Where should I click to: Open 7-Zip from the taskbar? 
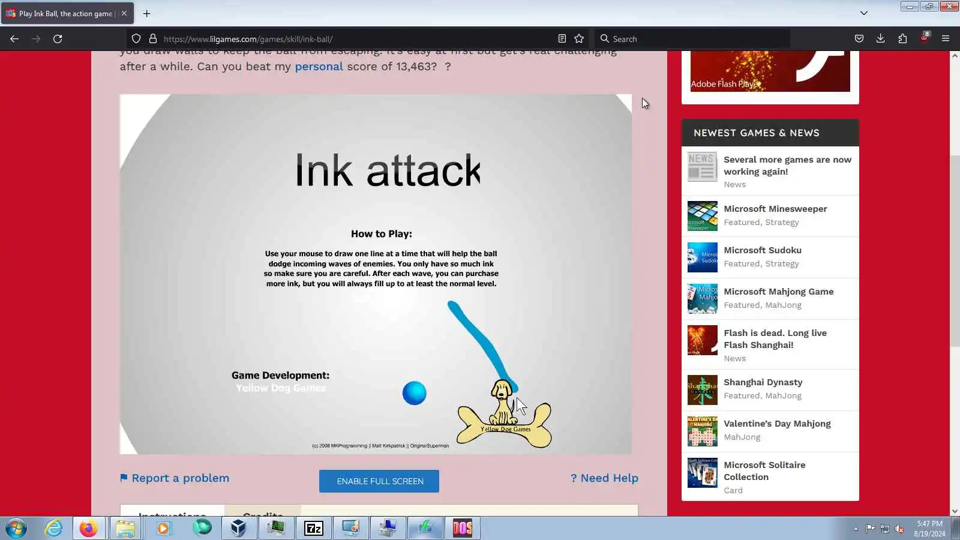(x=314, y=529)
